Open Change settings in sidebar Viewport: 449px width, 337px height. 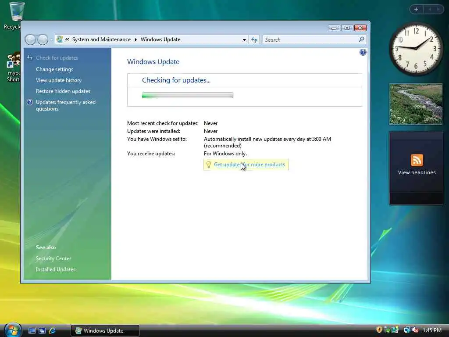click(x=54, y=69)
